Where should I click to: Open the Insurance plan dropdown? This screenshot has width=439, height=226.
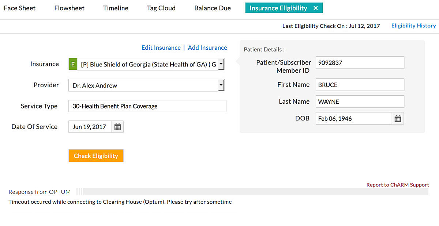[x=222, y=64]
